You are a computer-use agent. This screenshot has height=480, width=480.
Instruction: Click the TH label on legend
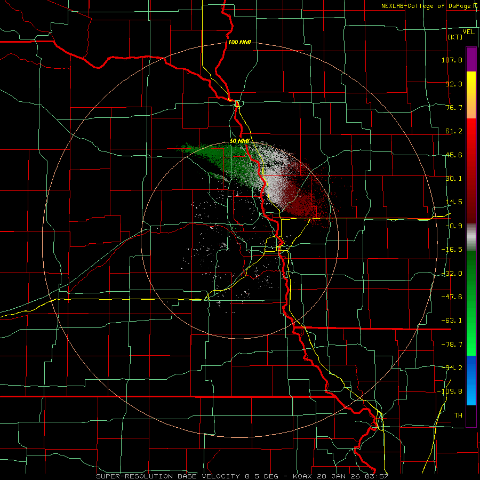point(458,415)
